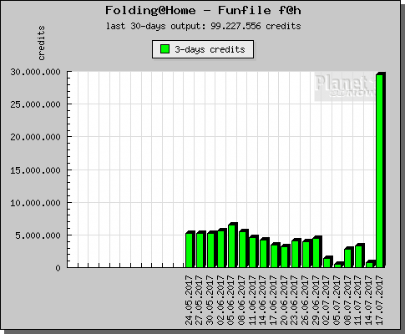Click the chart title 'Folding@Home - Funfile f@h'
This screenshot has height=334, width=405.
tap(203, 11)
